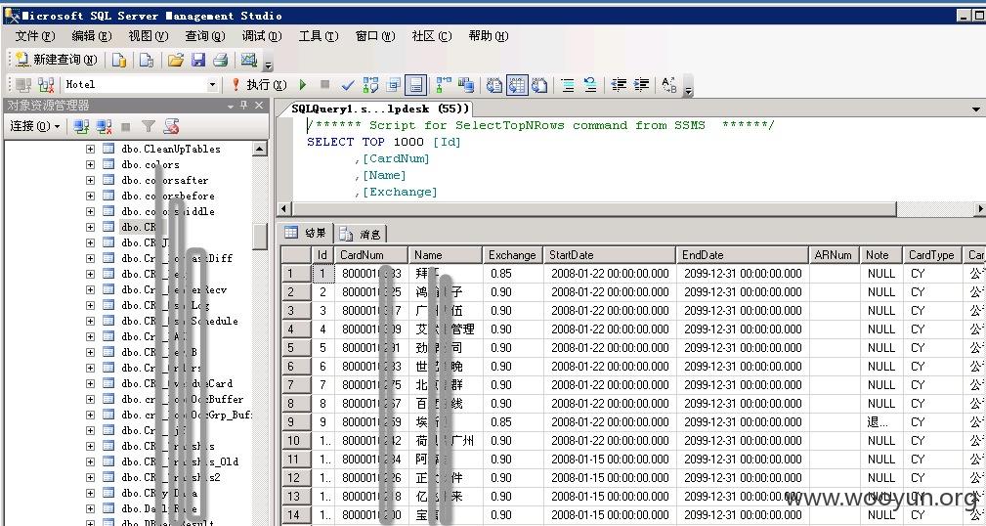Click the display estimated execution plan icon
Image resolution: width=986 pixels, height=526 pixels.
(371, 84)
